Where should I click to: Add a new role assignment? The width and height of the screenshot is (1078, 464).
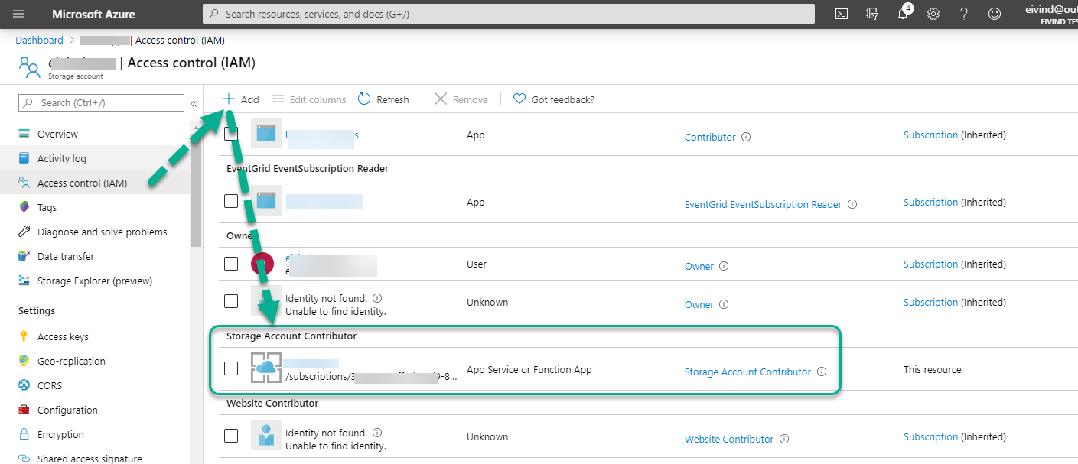coord(239,99)
